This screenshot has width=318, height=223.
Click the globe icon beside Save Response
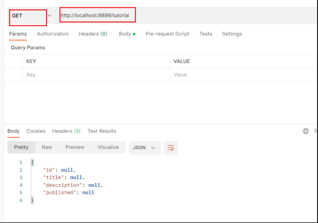pyautogui.click(x=306, y=131)
